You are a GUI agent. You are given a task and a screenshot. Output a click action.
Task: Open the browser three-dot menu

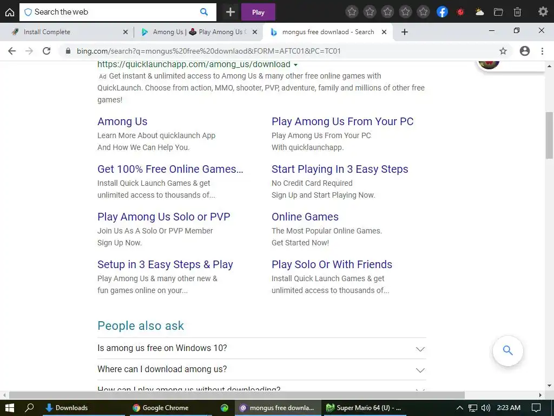pos(542,51)
